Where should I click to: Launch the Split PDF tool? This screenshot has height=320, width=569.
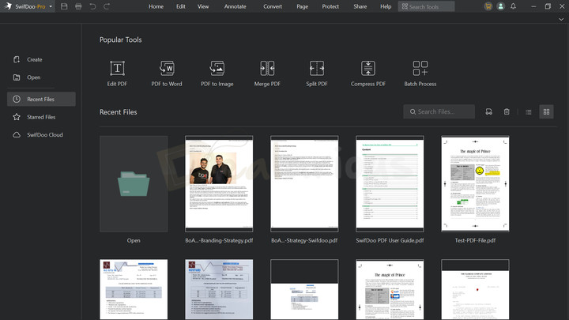[x=316, y=73]
